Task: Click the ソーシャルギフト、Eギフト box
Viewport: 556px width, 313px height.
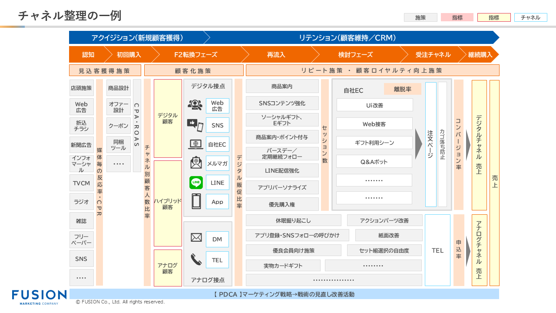Action: [x=282, y=120]
